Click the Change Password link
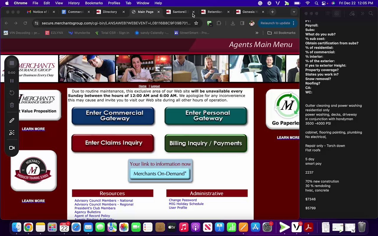 tap(183, 200)
